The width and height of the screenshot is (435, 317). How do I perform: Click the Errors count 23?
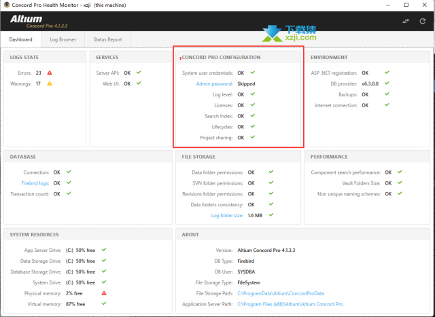pyautogui.click(x=38, y=73)
